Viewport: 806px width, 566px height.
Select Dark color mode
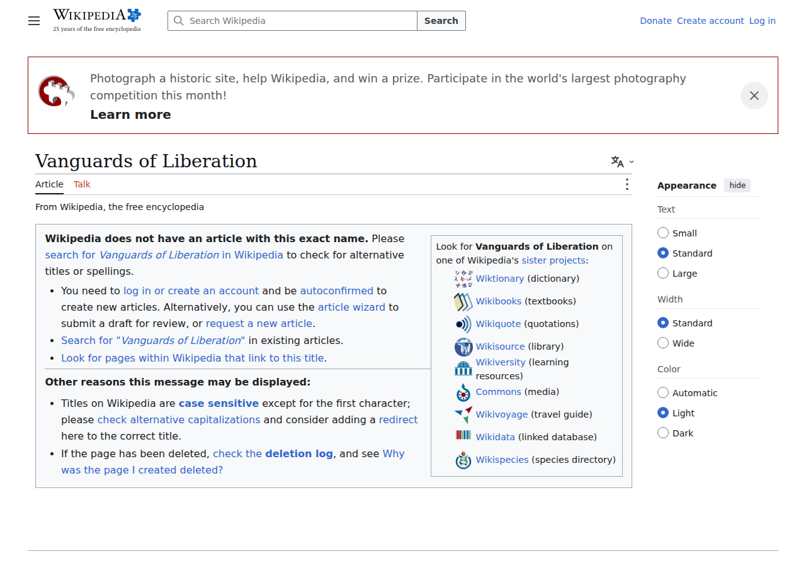663,433
